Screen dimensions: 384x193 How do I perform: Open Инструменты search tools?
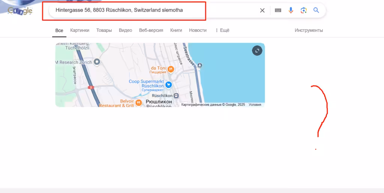pyautogui.click(x=309, y=30)
